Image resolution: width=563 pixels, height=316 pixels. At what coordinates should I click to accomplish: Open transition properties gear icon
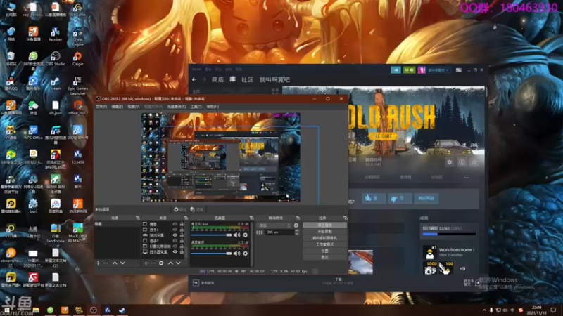click(x=296, y=225)
